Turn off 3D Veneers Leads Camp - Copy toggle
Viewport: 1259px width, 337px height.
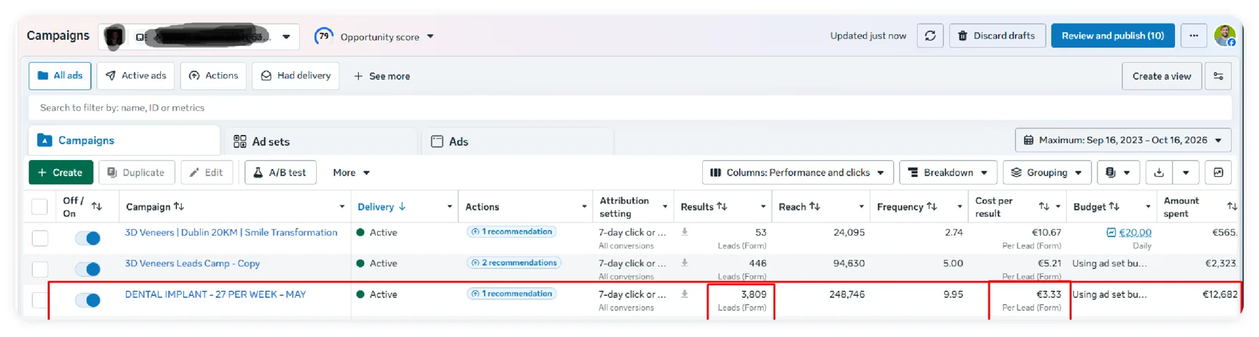point(88,269)
